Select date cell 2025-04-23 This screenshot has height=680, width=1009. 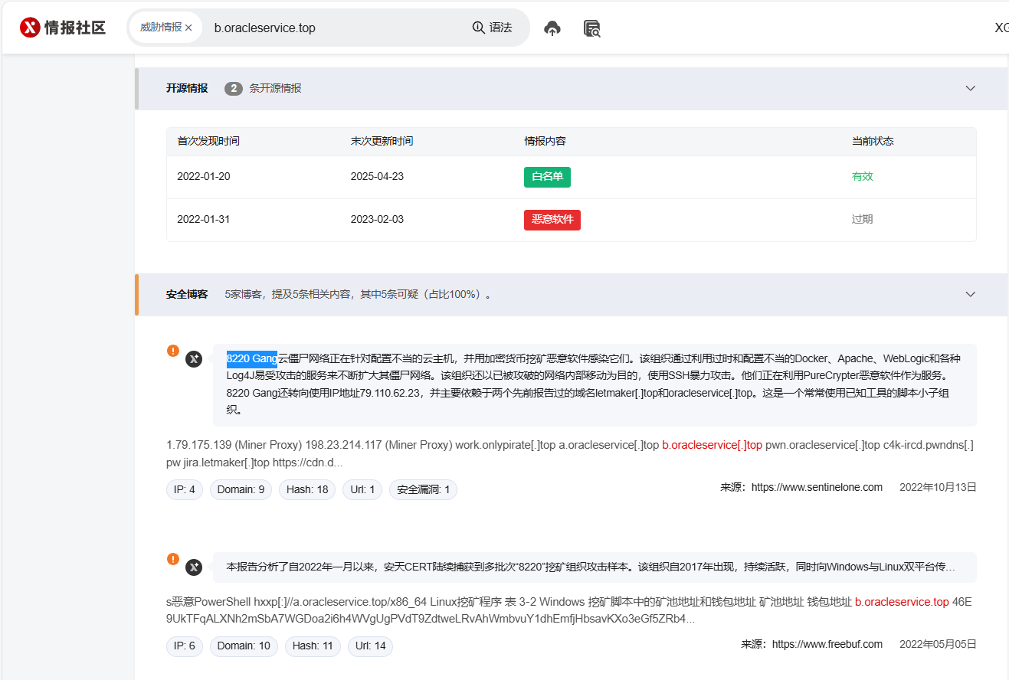coord(377,177)
